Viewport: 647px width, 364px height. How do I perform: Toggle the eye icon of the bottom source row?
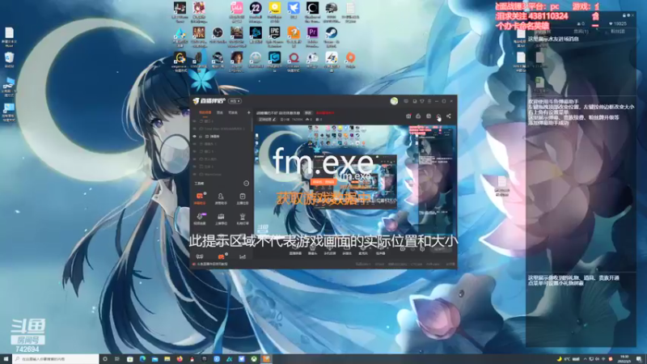click(195, 174)
